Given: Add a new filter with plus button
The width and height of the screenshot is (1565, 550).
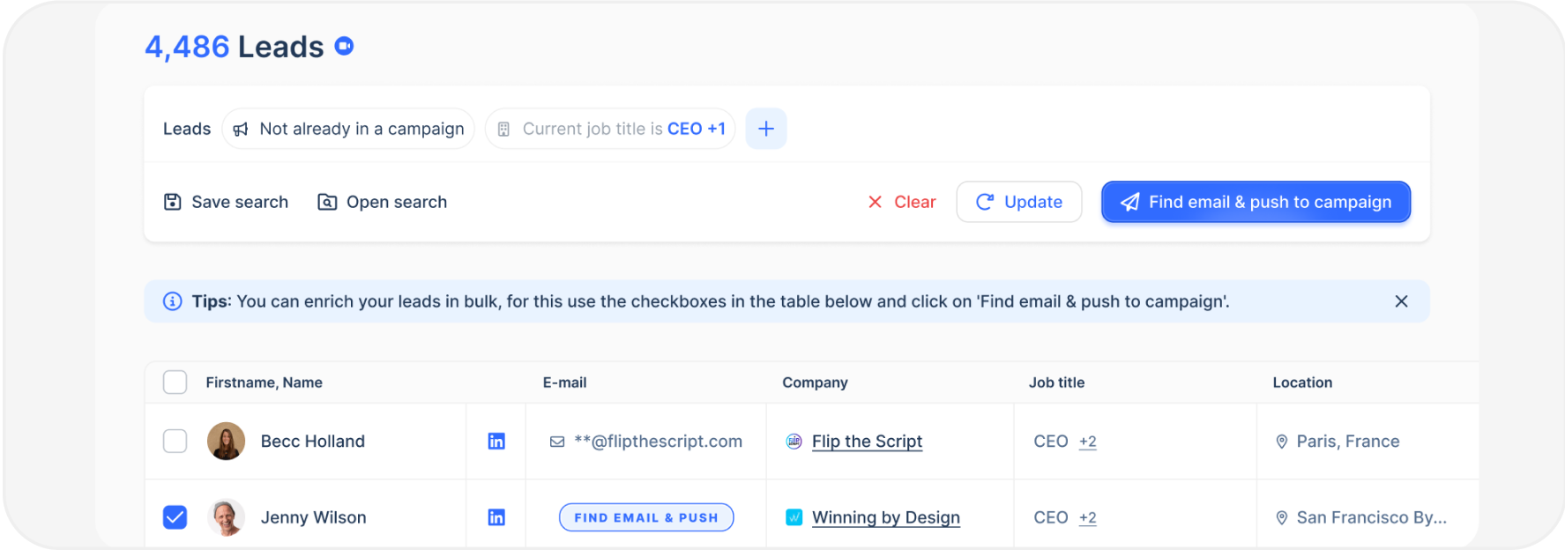Looking at the screenshot, I should pyautogui.click(x=766, y=129).
